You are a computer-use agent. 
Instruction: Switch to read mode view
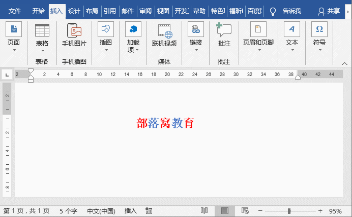click(x=204, y=210)
